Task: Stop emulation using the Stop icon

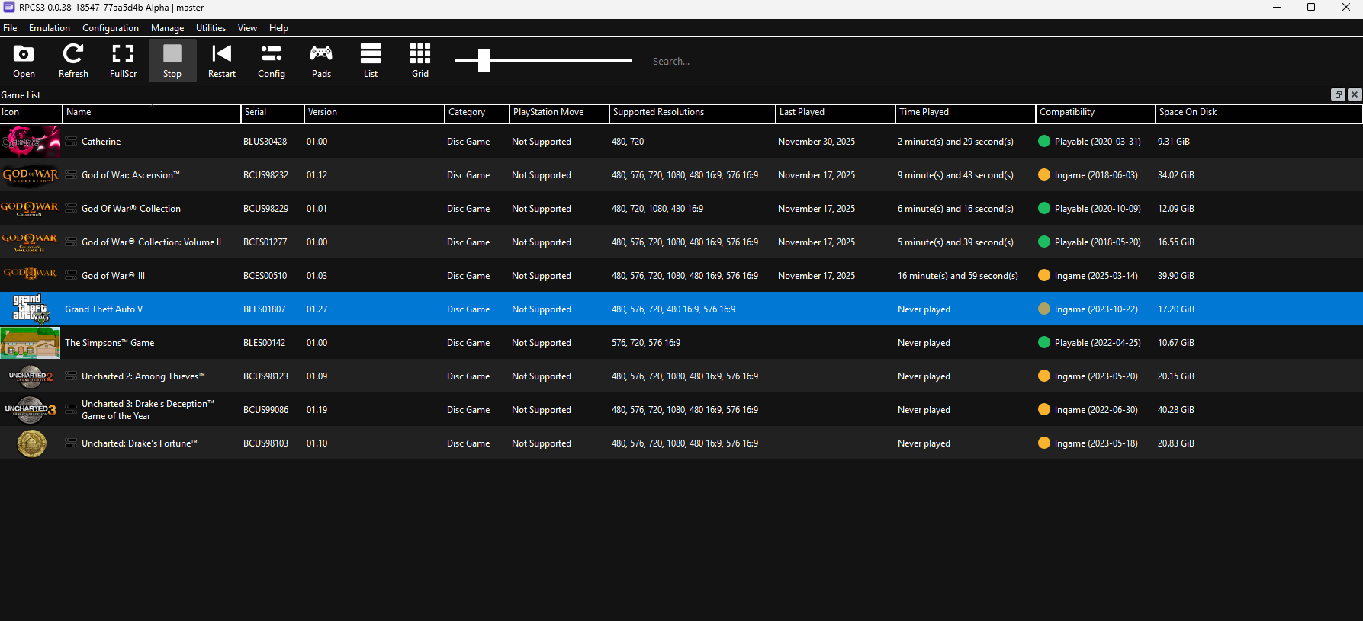Action: tap(172, 61)
